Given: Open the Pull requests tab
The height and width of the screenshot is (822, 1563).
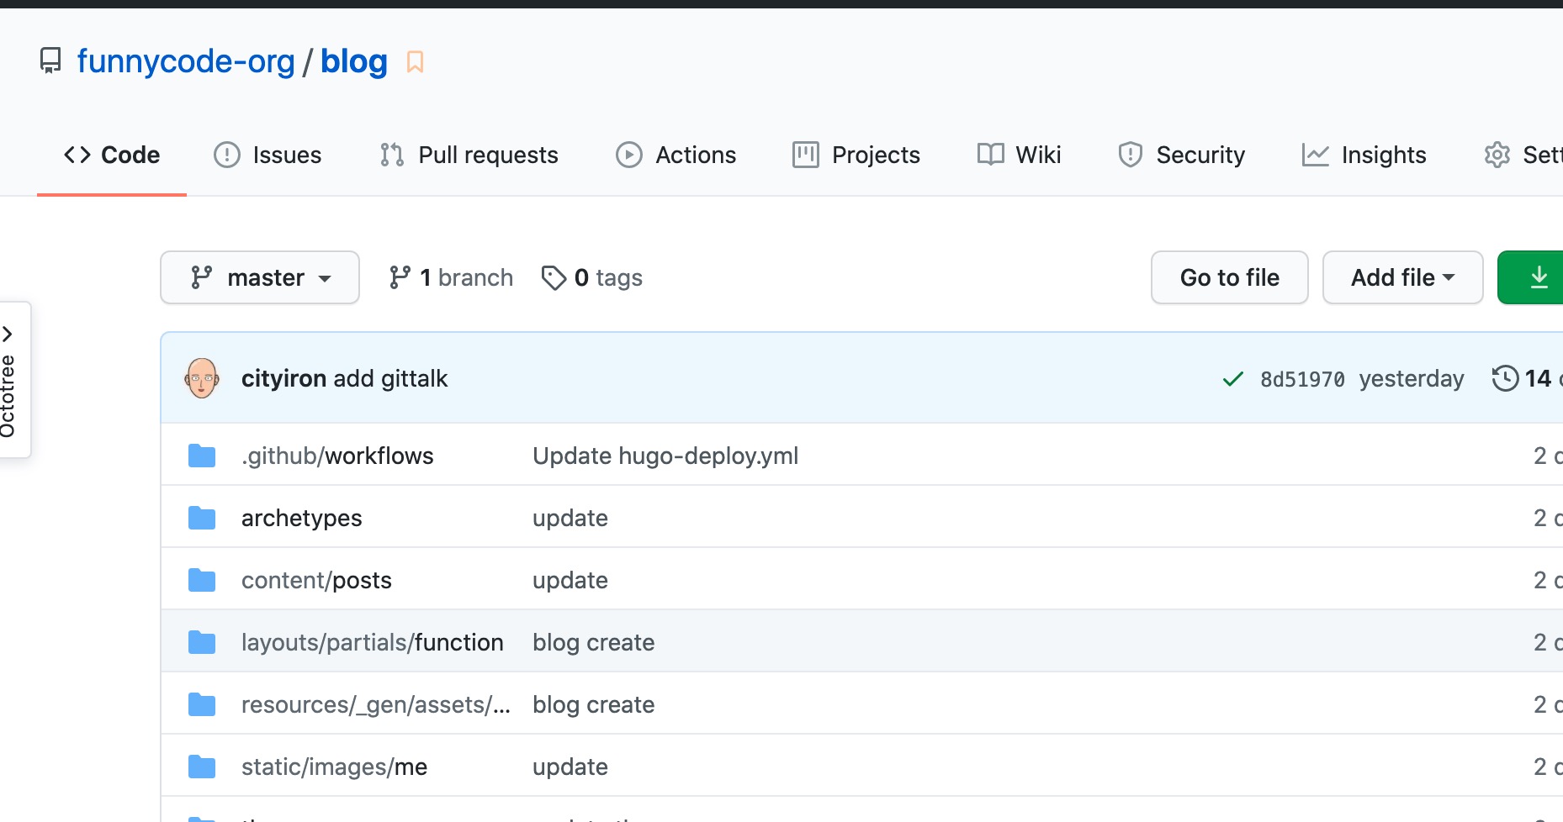Looking at the screenshot, I should 469,155.
